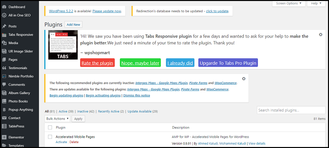Click the Apply bulk action button

(78, 118)
